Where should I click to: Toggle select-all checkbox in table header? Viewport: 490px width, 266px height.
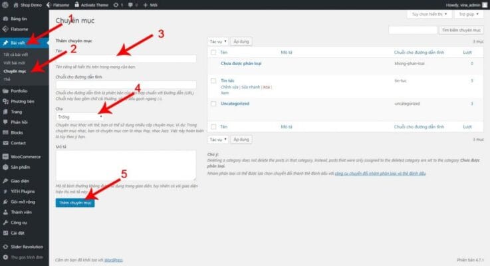[213, 53]
